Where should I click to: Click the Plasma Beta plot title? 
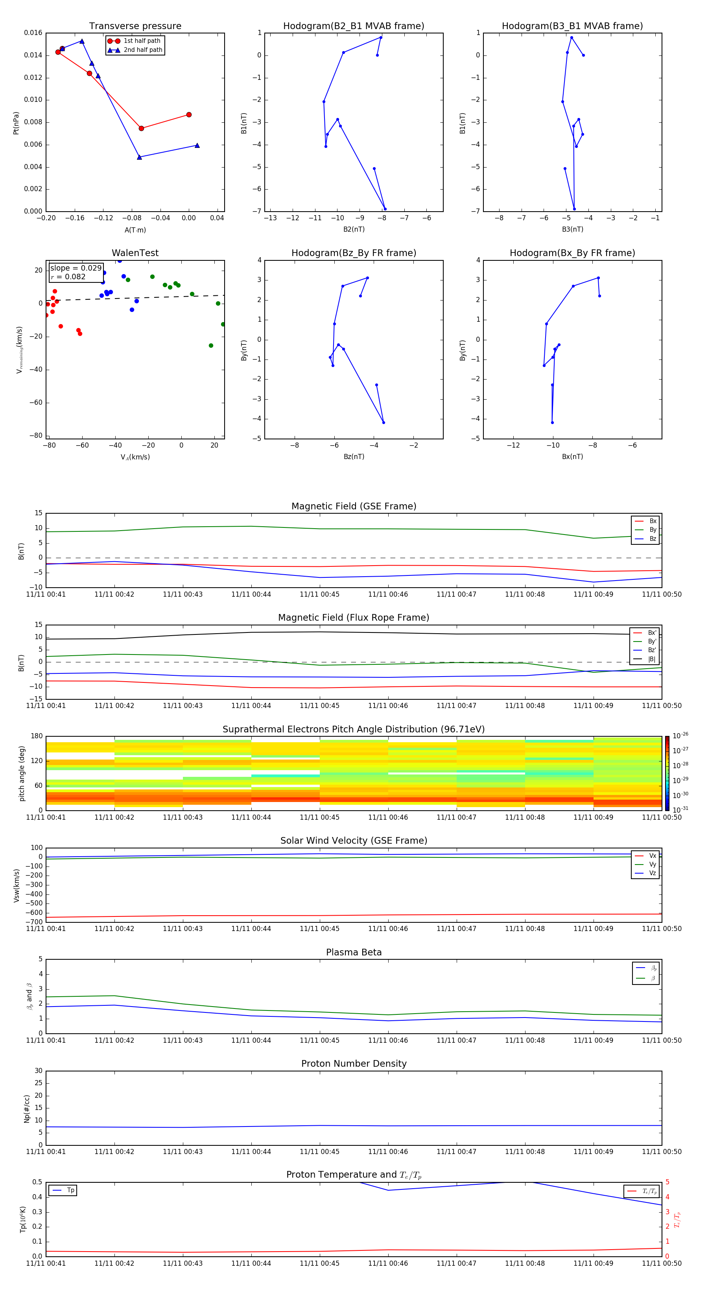(x=354, y=952)
